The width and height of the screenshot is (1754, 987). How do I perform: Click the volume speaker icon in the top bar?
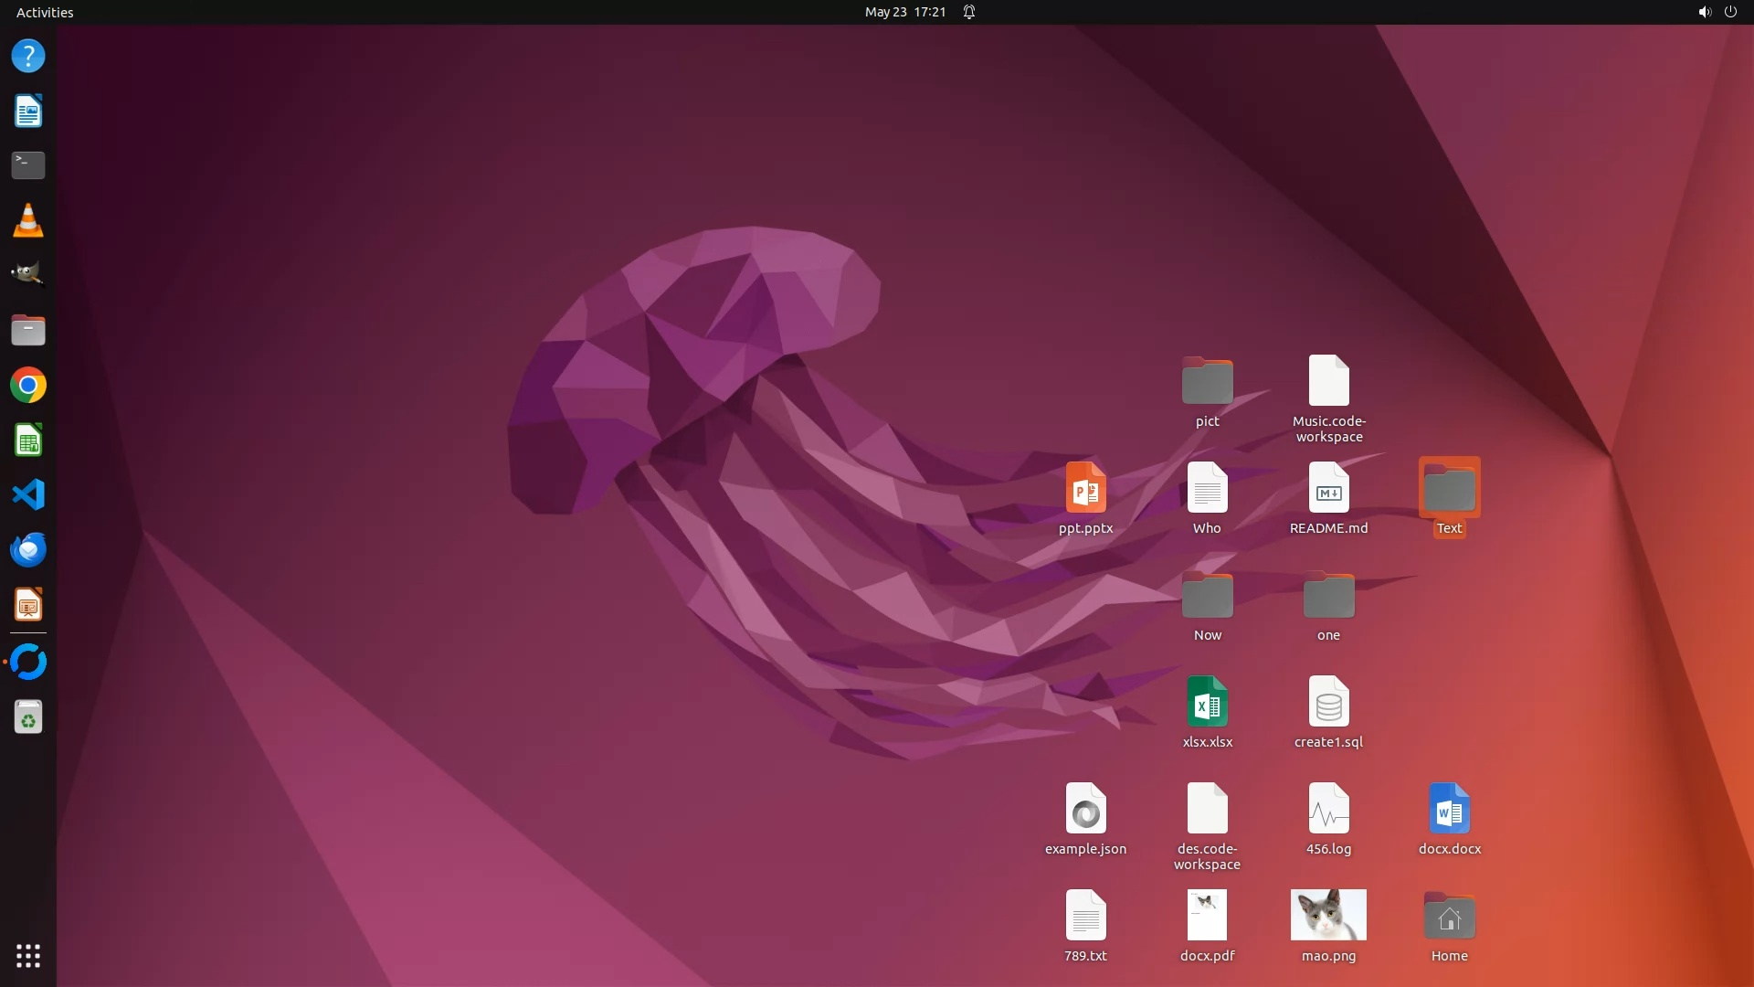(x=1704, y=12)
